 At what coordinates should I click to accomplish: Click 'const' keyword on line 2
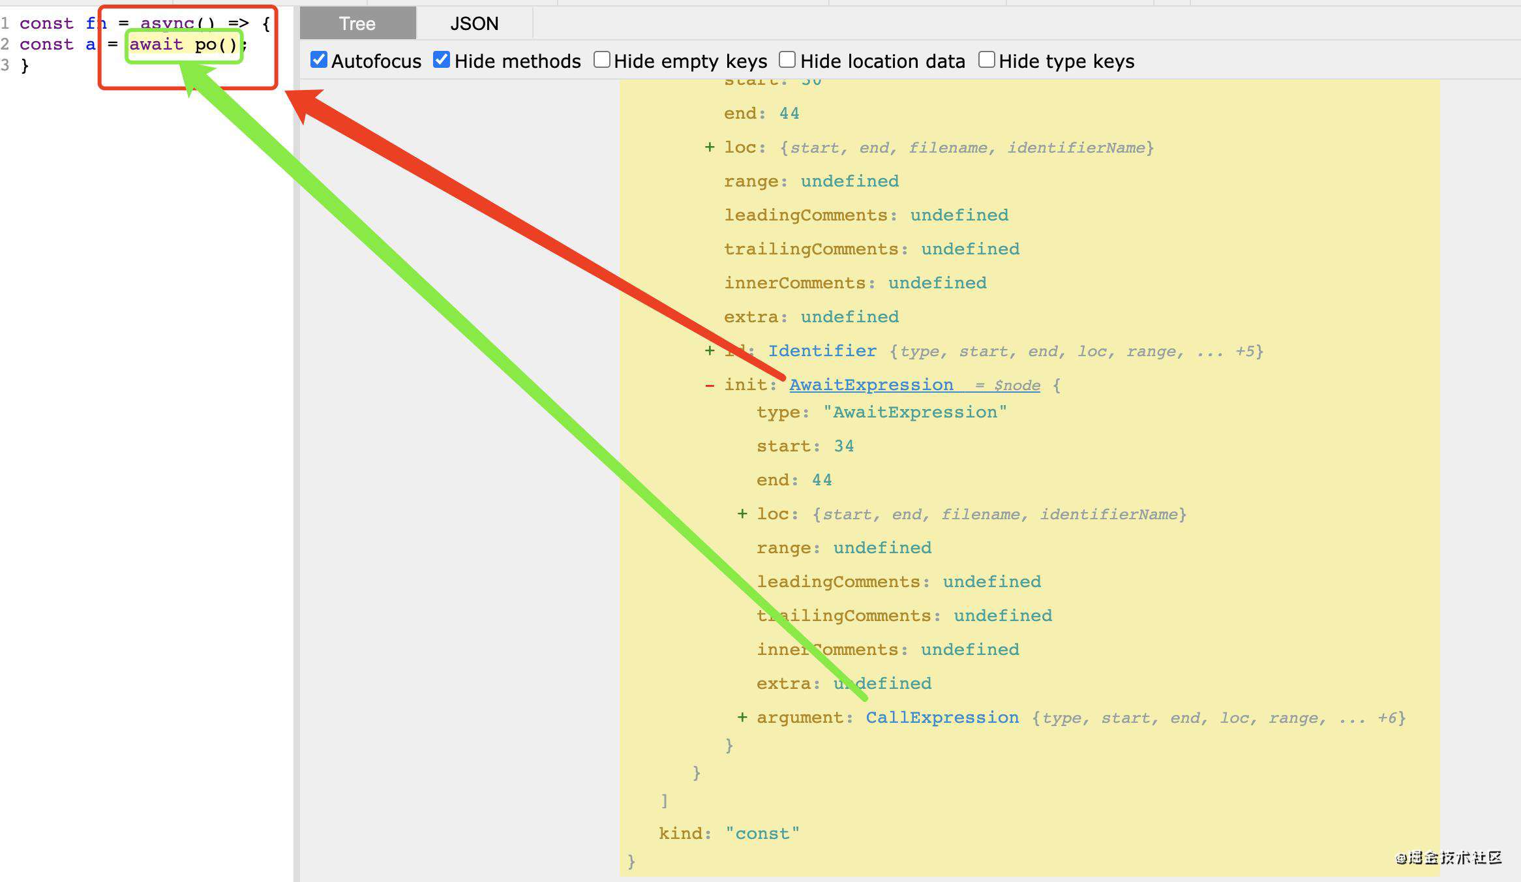46,44
